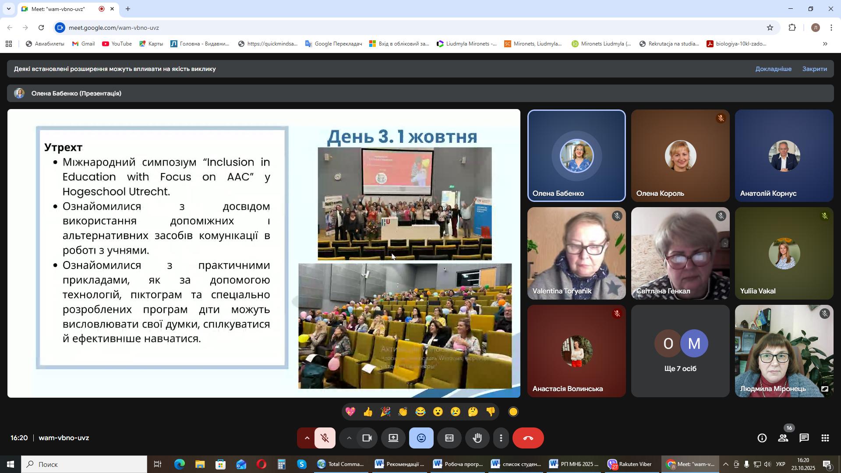Send the thumbs up reaction
The image size is (841, 473).
click(x=367, y=412)
